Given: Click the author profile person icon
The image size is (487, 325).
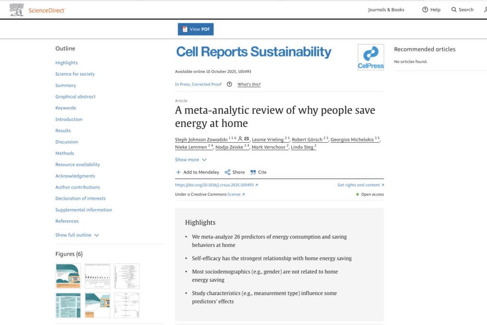Looking at the screenshot, I should click(x=240, y=138).
